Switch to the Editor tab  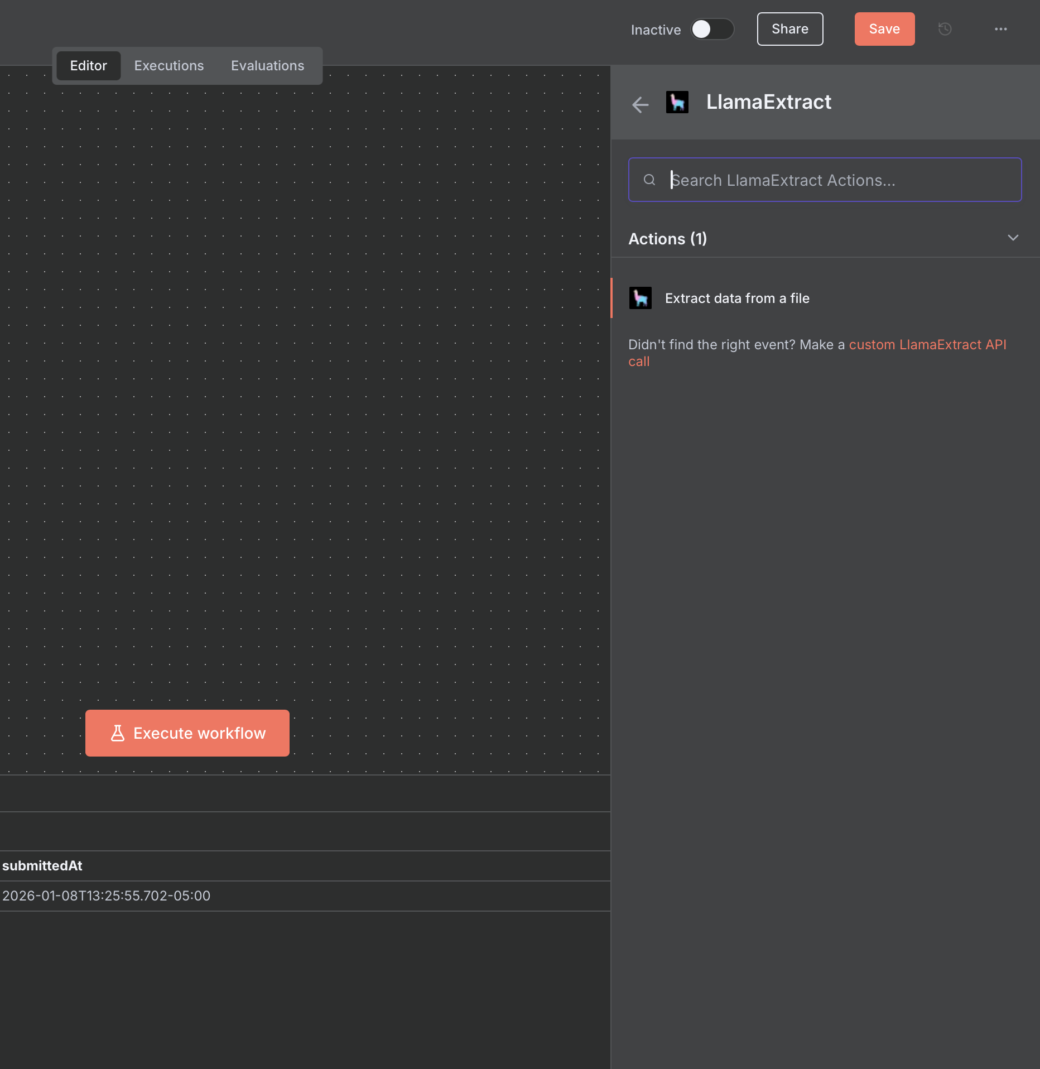tap(88, 66)
